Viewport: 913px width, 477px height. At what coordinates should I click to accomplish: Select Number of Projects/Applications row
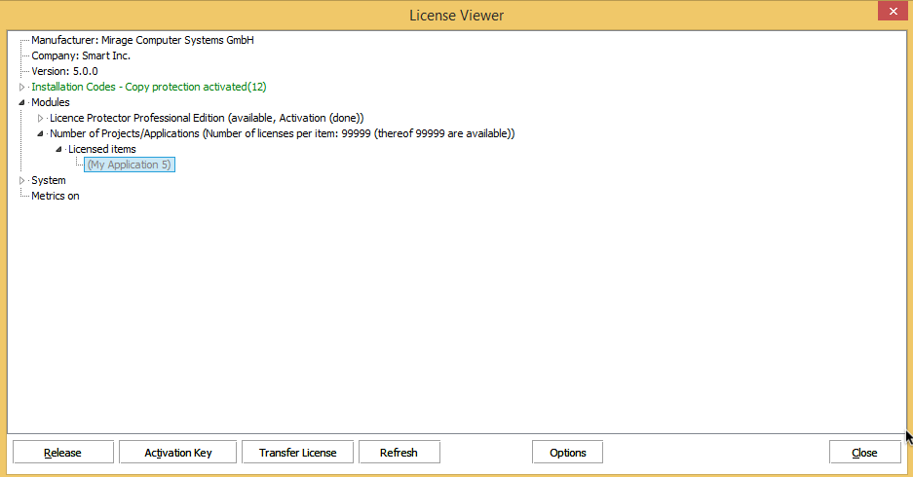pos(283,133)
